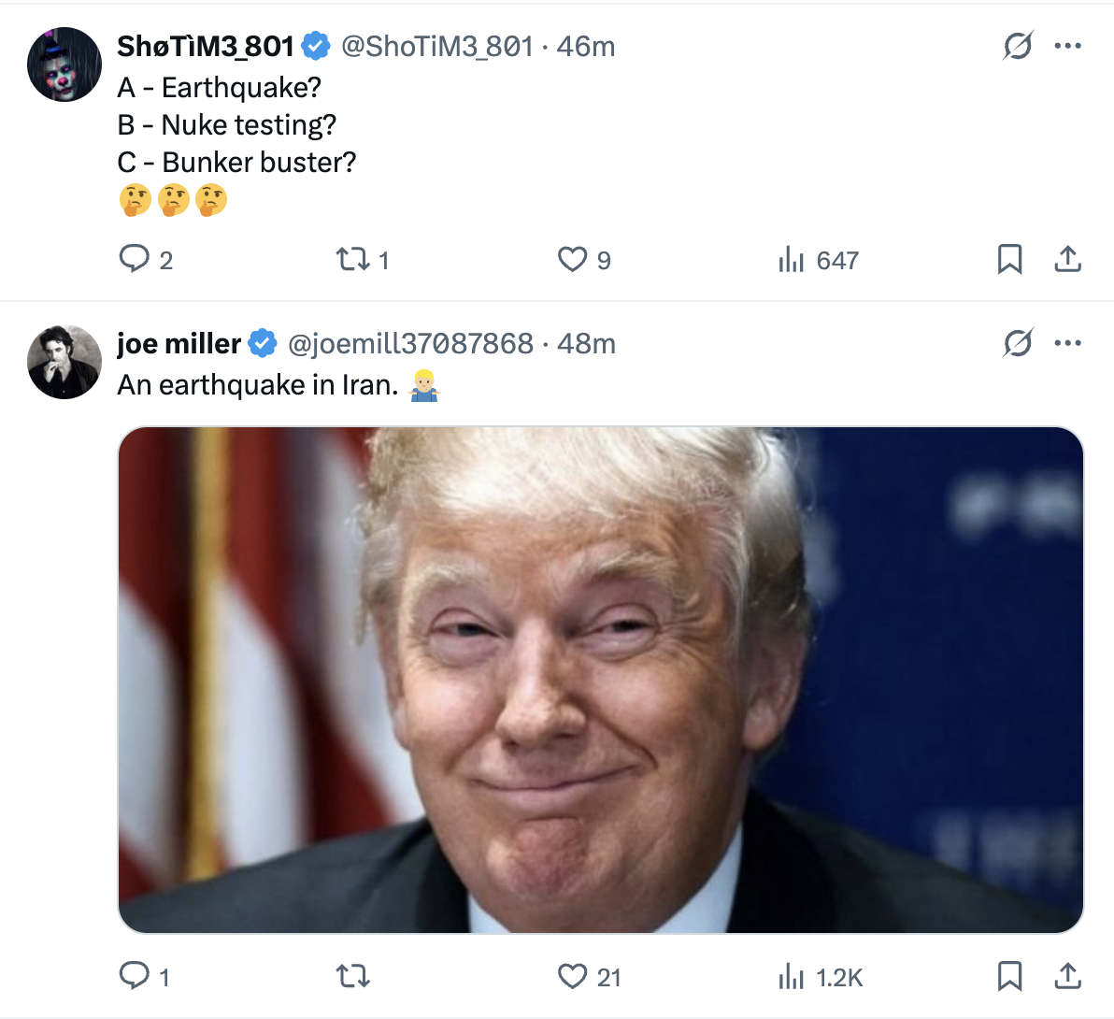Reply to ShoTiM3_801's post
The height and width of the screenshot is (1019, 1114).
pos(135,259)
